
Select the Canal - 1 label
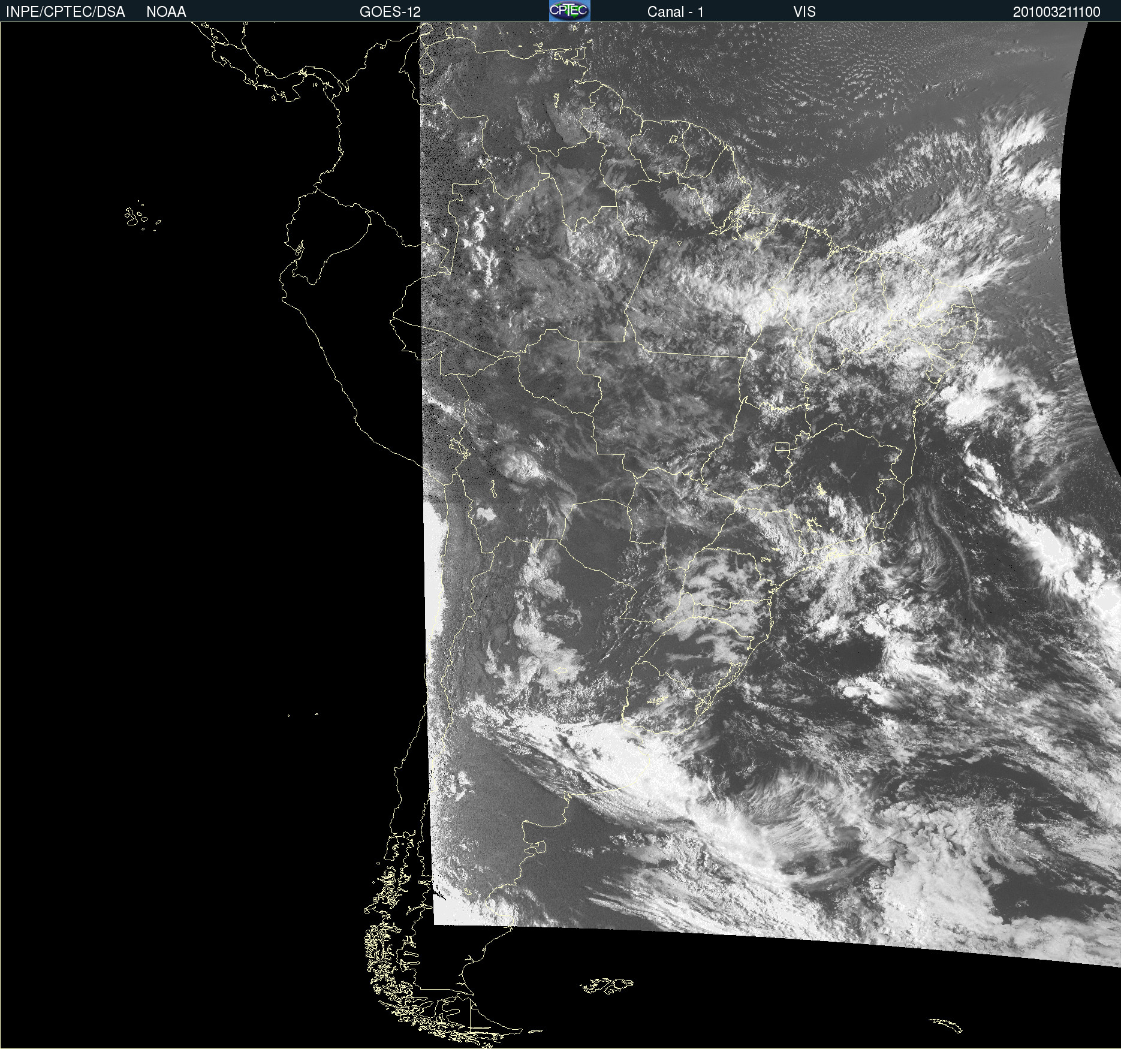(676, 12)
